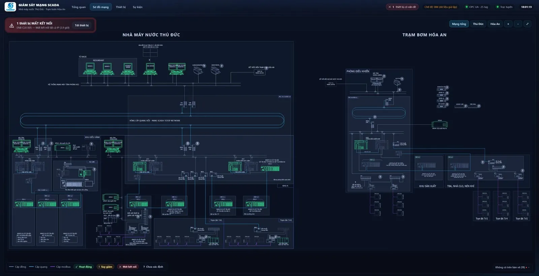Viewport: 539px width, 276px height.
Task: Select the DATABASE SERVER computer icon
Action: 128,68
